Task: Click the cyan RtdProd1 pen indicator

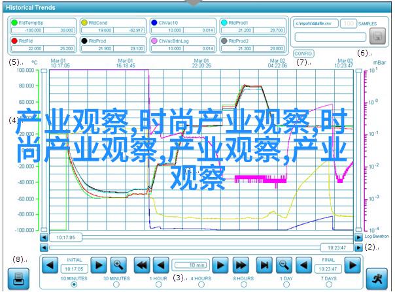Action: pos(224,23)
